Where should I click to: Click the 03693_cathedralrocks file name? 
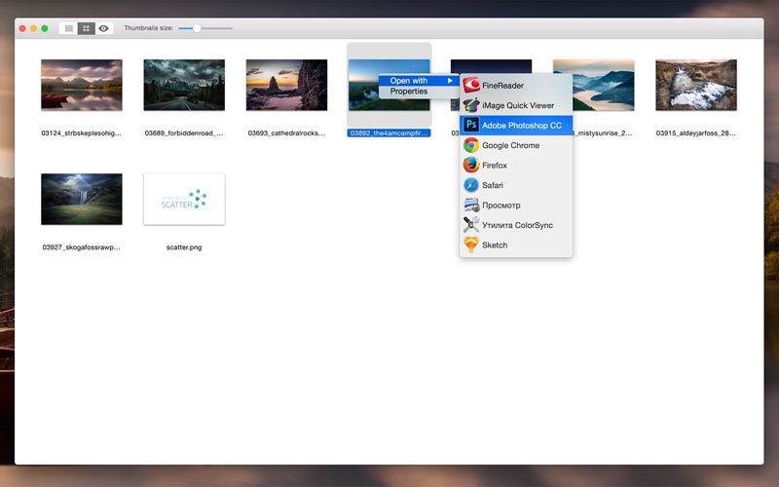pos(286,133)
